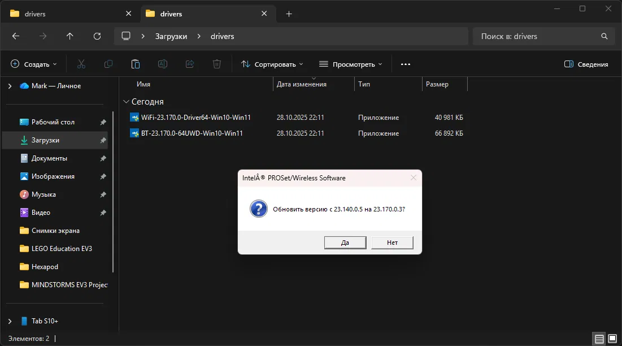Refresh the drivers folder view
Screen dimensions: 622x346
click(x=97, y=36)
